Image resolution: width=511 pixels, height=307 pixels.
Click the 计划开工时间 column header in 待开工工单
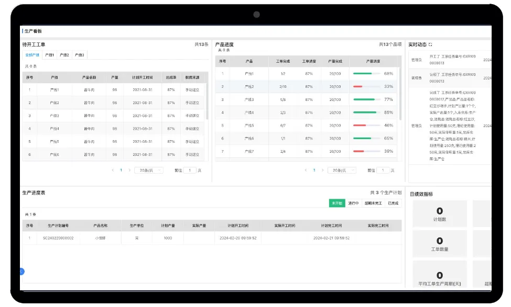[x=143, y=77]
